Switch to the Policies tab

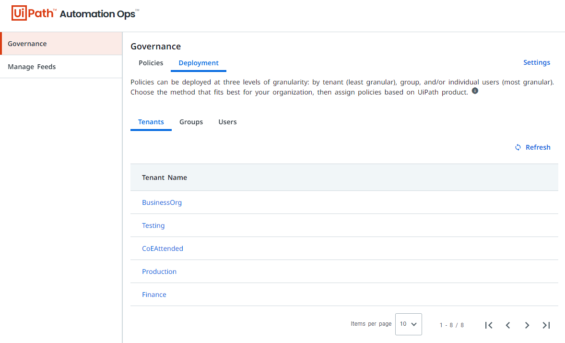click(x=151, y=63)
